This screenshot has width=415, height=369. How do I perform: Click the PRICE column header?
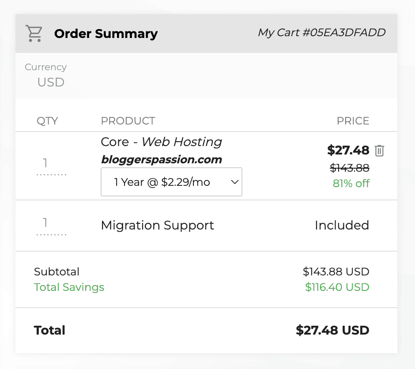353,120
